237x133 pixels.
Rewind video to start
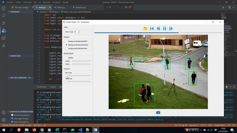coord(152,28)
